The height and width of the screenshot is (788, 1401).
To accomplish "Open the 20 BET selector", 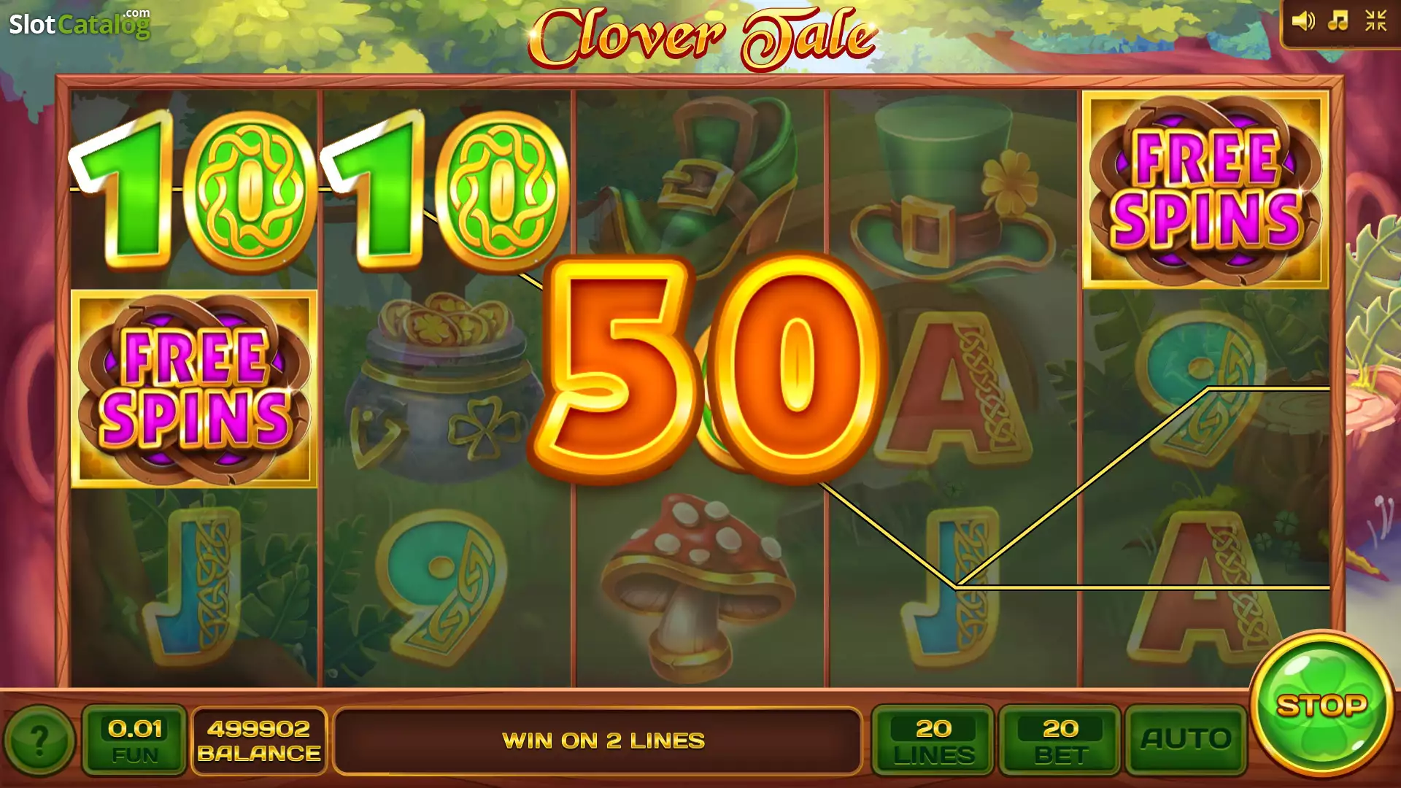I will [x=1060, y=739].
